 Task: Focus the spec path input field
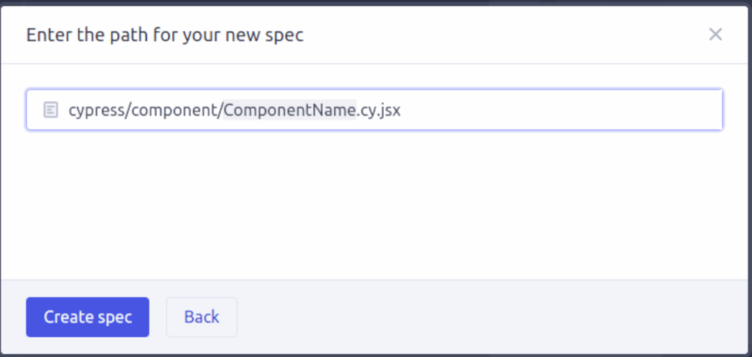click(x=374, y=109)
